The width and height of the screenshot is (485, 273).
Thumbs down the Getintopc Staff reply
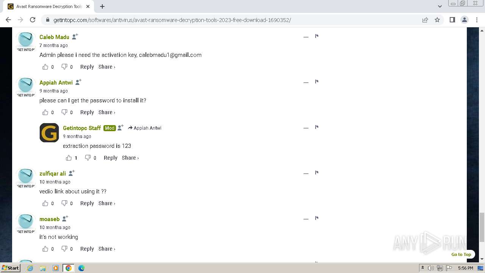tap(88, 158)
